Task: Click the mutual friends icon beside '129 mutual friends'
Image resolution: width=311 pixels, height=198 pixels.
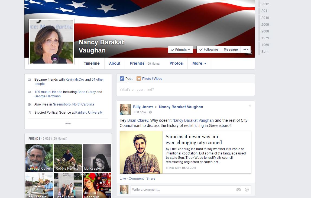Action: click(30, 92)
